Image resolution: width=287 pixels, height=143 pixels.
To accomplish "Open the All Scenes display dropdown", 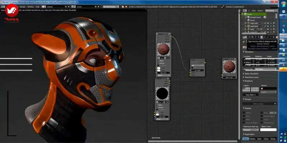I will tap(271, 11).
